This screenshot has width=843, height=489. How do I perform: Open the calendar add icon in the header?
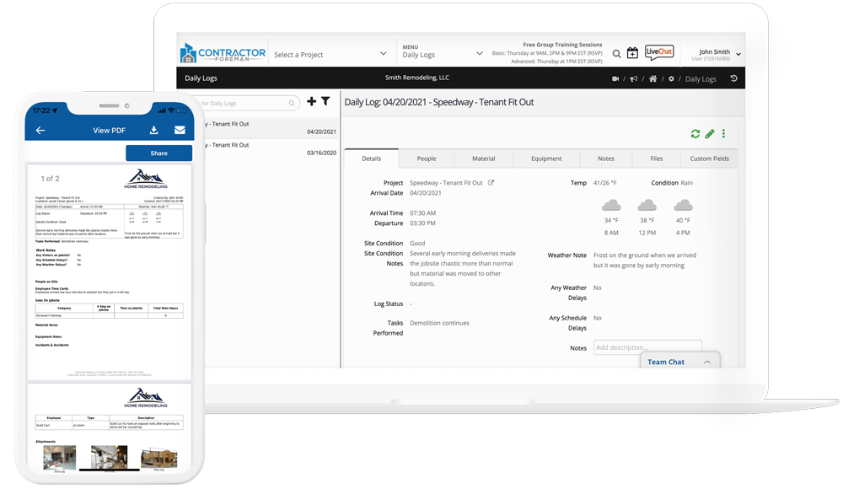click(632, 53)
